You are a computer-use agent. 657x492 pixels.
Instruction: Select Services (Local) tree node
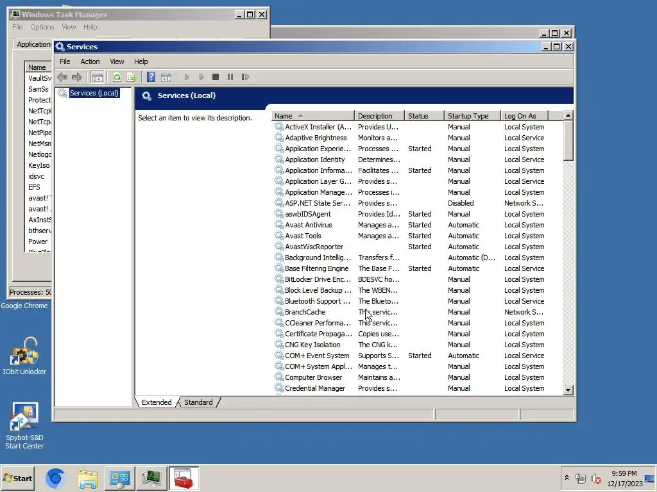coord(94,93)
